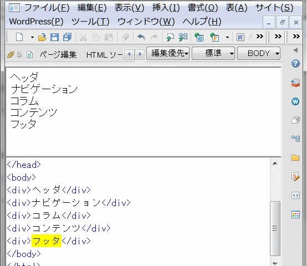
Task: Click the 匠 toolbar icon
Action: pyautogui.click(x=241, y=37)
